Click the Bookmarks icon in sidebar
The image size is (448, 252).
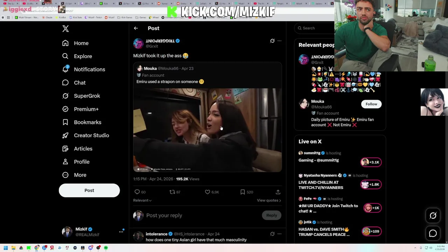[65, 122]
